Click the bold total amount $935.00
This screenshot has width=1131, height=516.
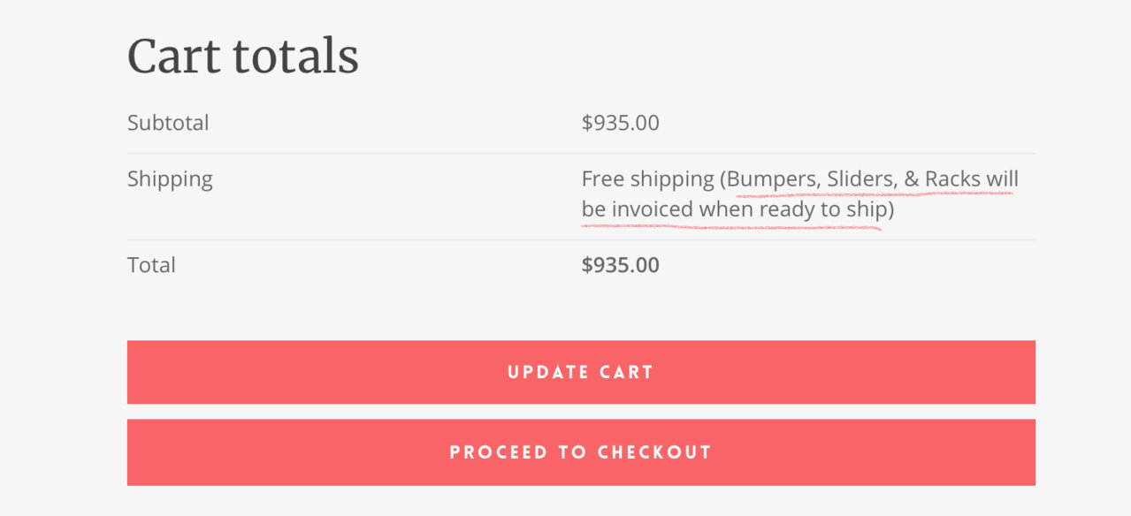[x=621, y=265]
